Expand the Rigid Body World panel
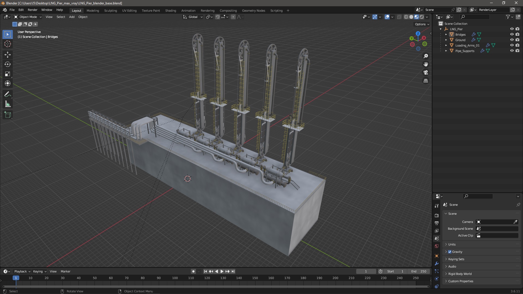Image resolution: width=523 pixels, height=294 pixels. pyautogui.click(x=460, y=274)
